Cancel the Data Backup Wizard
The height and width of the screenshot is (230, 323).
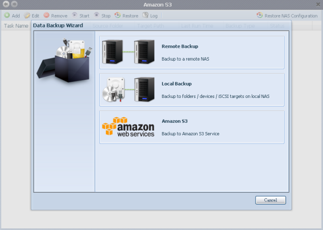tap(270, 200)
